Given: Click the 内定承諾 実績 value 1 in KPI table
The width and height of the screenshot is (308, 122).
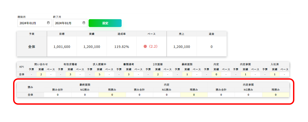Looking at the screenshot, I should [245, 74].
